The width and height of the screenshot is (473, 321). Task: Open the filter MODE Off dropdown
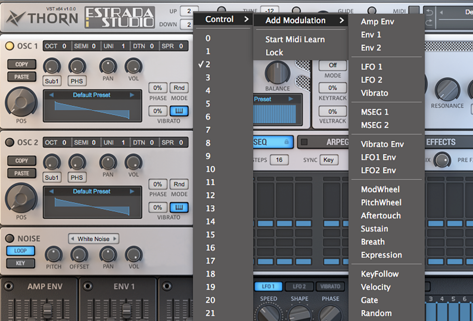(x=333, y=65)
